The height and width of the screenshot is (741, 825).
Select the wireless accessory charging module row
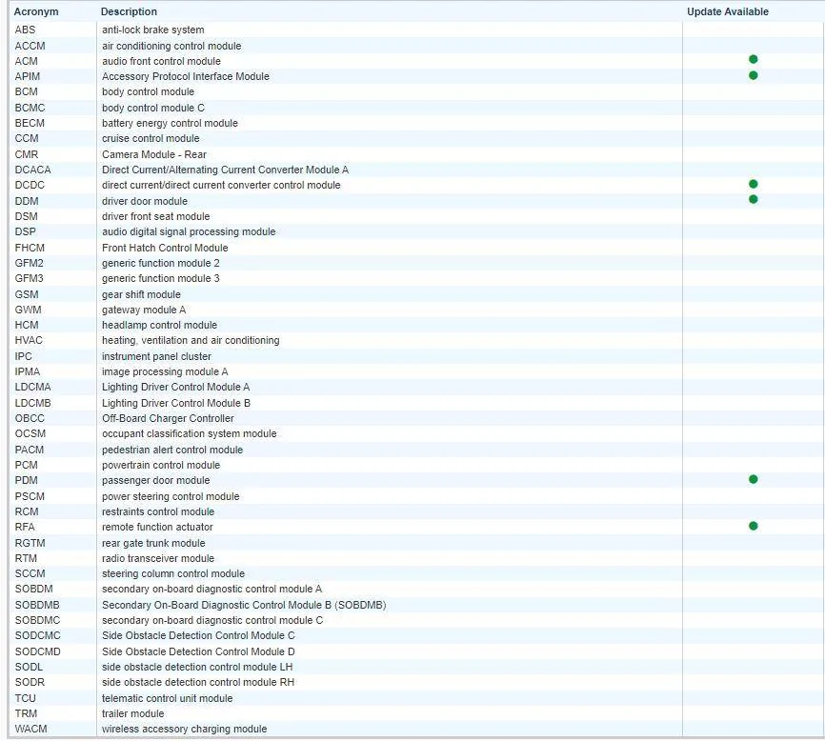[x=184, y=729]
